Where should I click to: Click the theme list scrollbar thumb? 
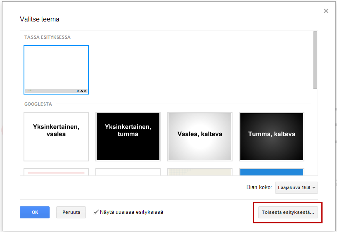tap(315, 60)
